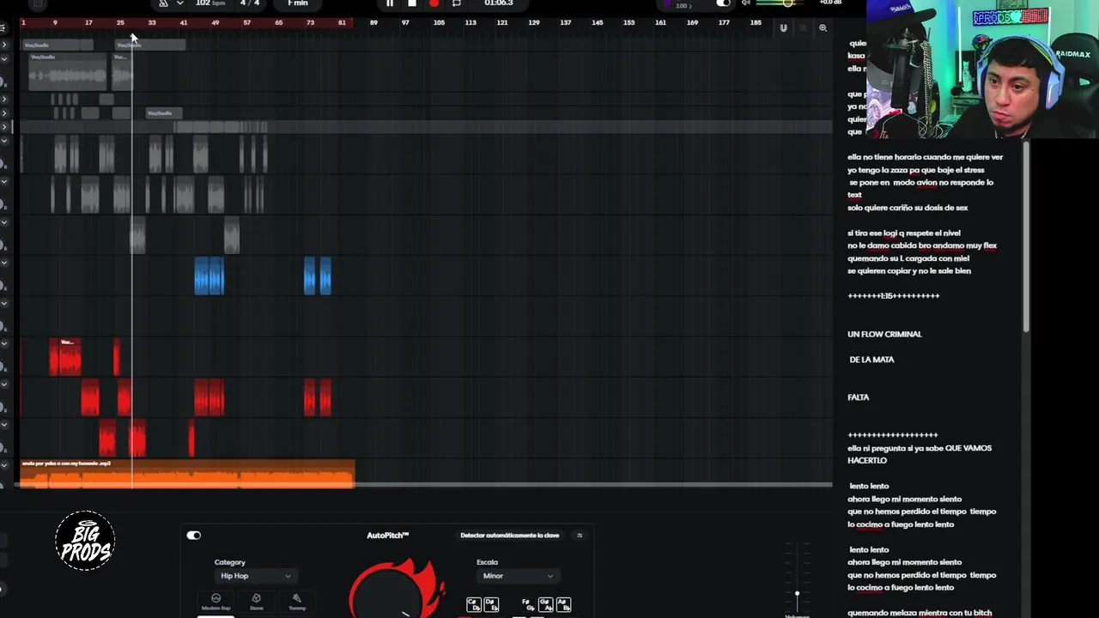Open the track list icon left of the ruler
Screen dimensions: 1099x618
pos(3,28)
